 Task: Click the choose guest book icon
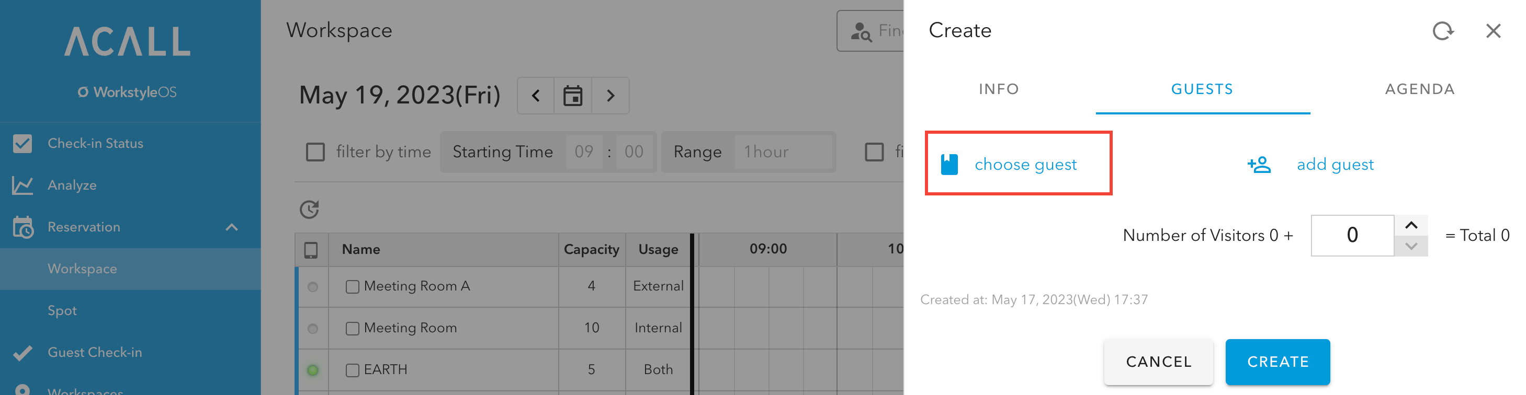point(949,165)
